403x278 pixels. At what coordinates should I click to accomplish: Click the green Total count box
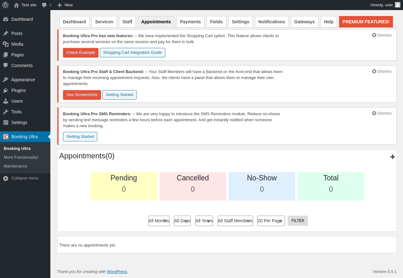331,186
